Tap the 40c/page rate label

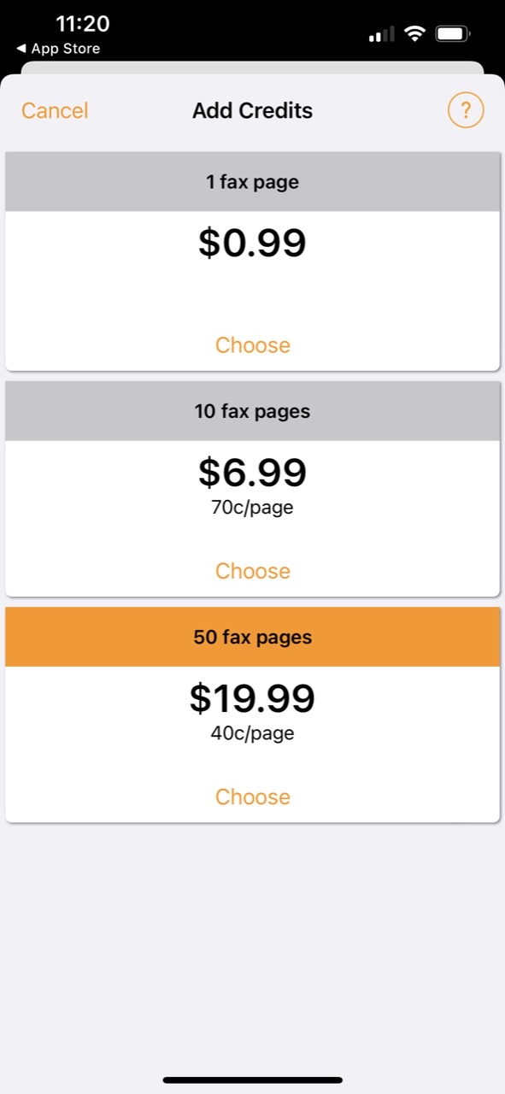click(253, 733)
